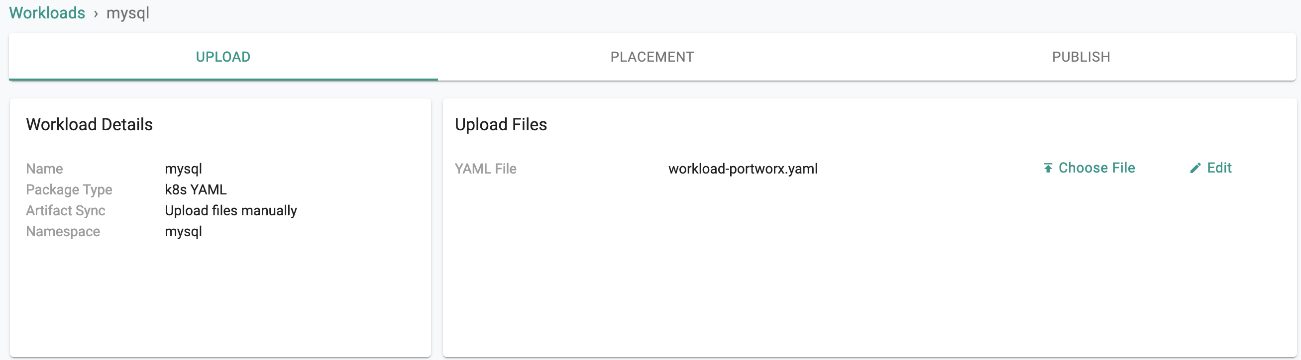1301x360 pixels.
Task: Click the Package Type label
Action: tap(69, 190)
